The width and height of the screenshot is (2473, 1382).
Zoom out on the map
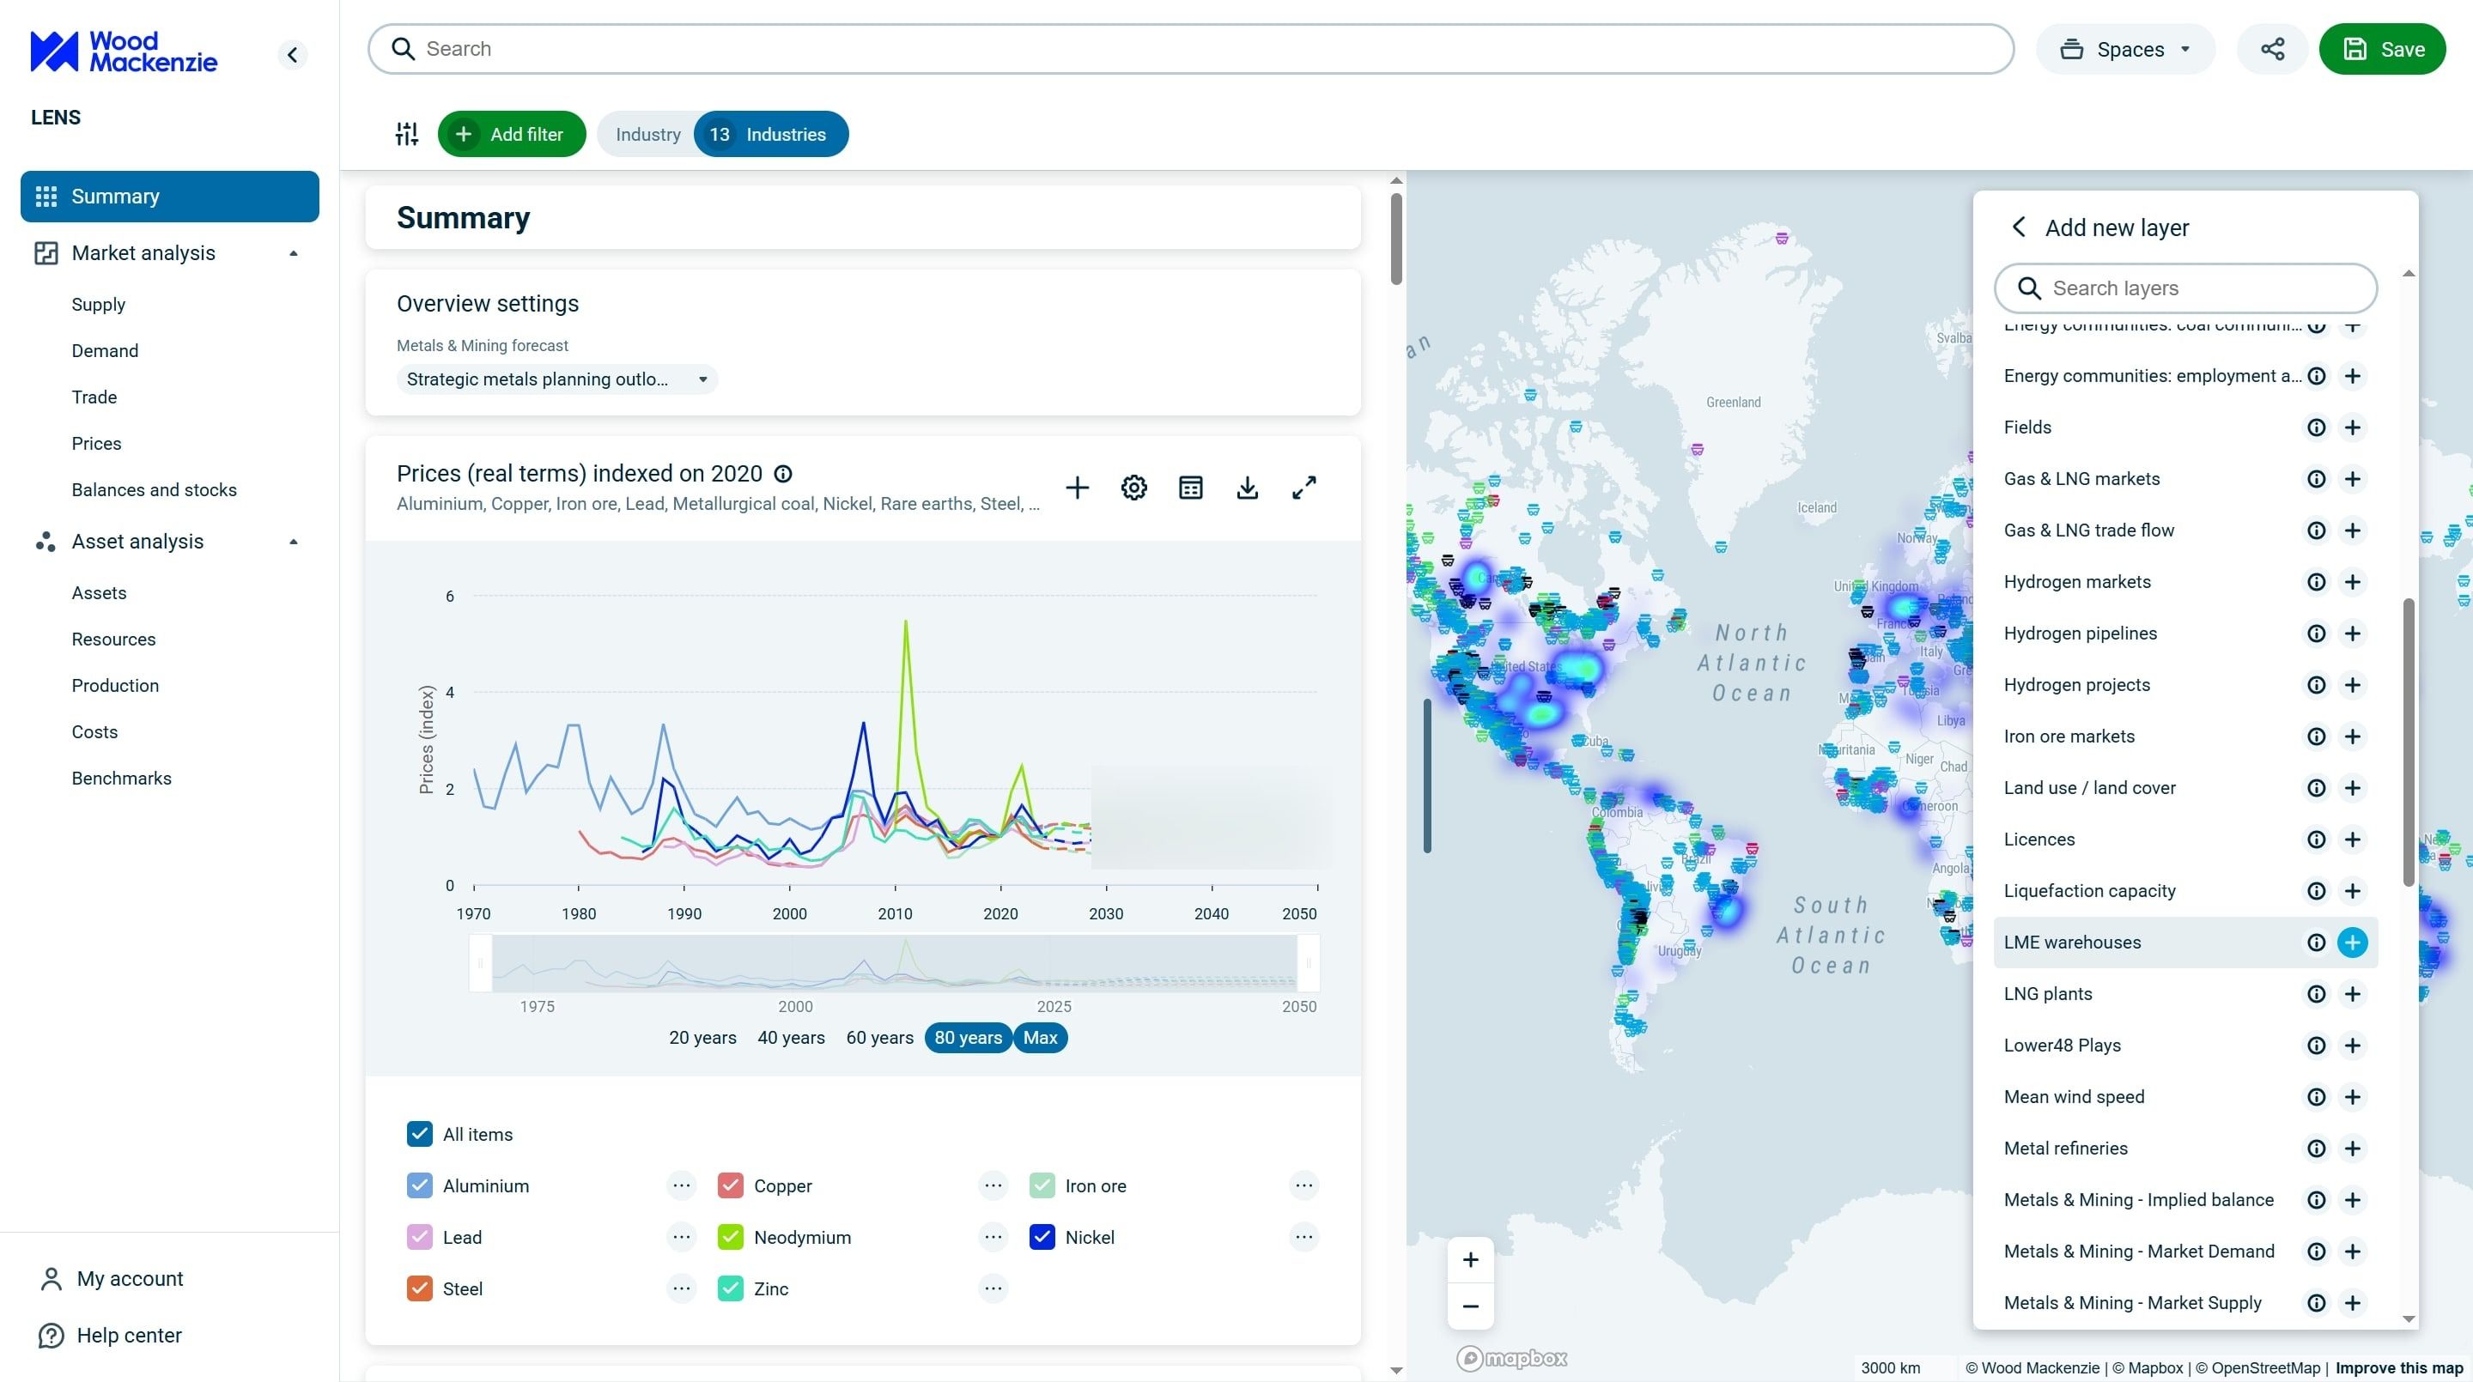click(x=1470, y=1306)
